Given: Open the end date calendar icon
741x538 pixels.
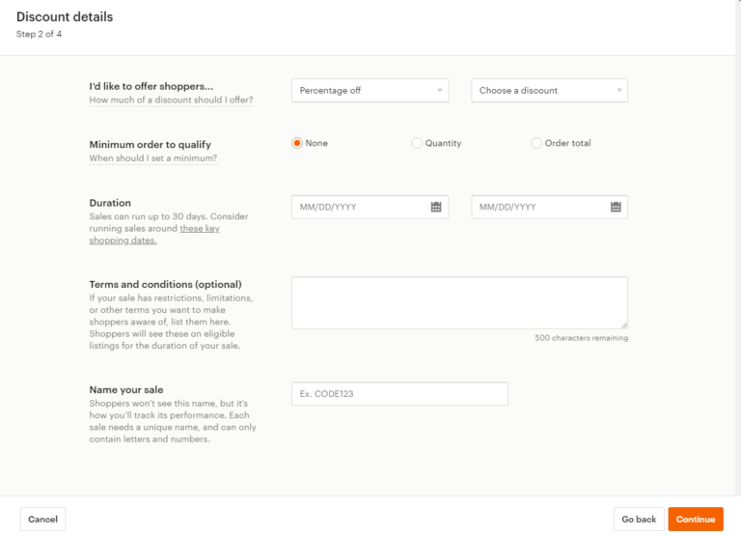Looking at the screenshot, I should click(x=616, y=207).
